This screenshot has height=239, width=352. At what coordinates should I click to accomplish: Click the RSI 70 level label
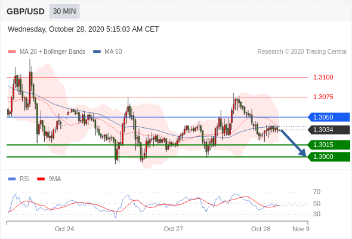[317, 192]
